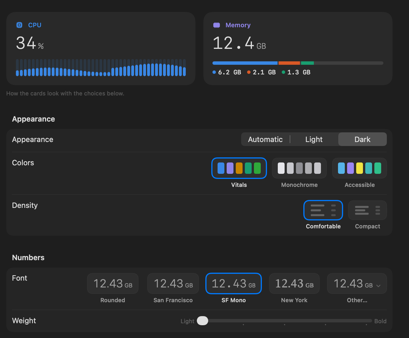Click the Memory chip icon
Viewport: 409px width, 338px height.
pos(217,25)
